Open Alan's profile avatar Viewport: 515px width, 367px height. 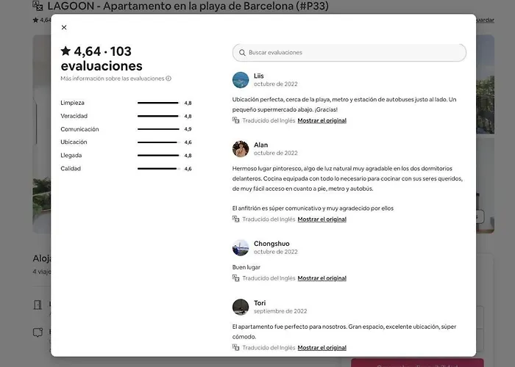[x=241, y=149]
